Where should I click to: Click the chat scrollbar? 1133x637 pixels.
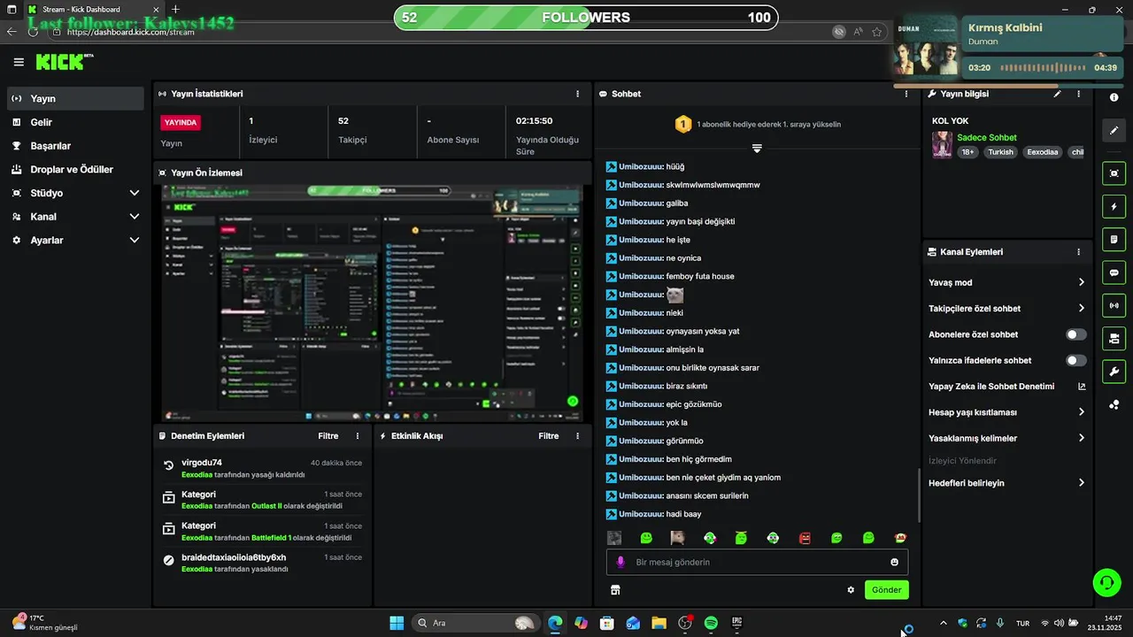(918, 495)
